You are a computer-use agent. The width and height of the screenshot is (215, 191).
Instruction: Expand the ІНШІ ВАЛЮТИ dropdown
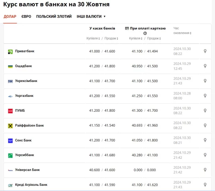click(91, 16)
